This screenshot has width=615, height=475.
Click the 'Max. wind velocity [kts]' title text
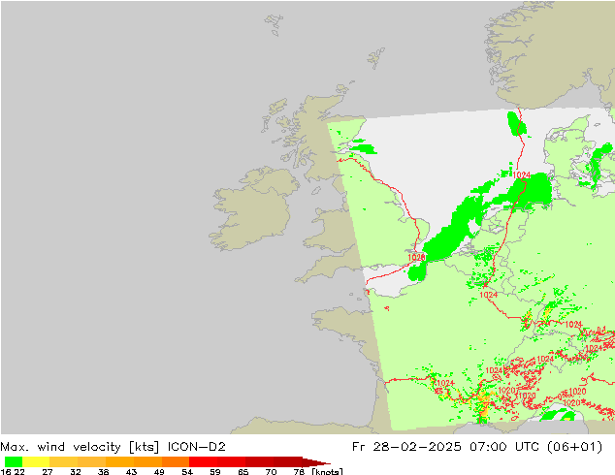pyautogui.click(x=80, y=447)
